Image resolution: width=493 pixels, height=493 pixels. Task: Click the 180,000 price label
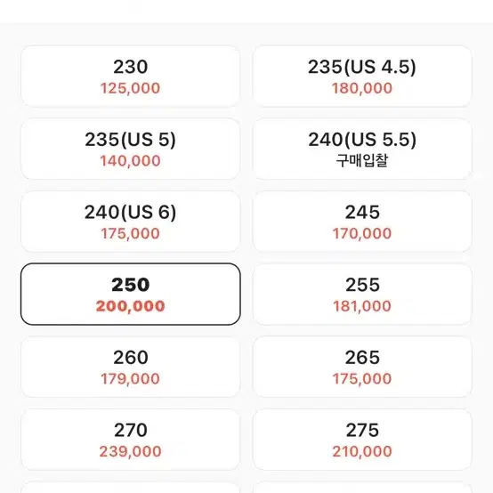[362, 88]
